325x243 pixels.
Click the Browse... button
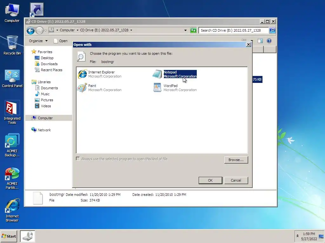[236, 160]
